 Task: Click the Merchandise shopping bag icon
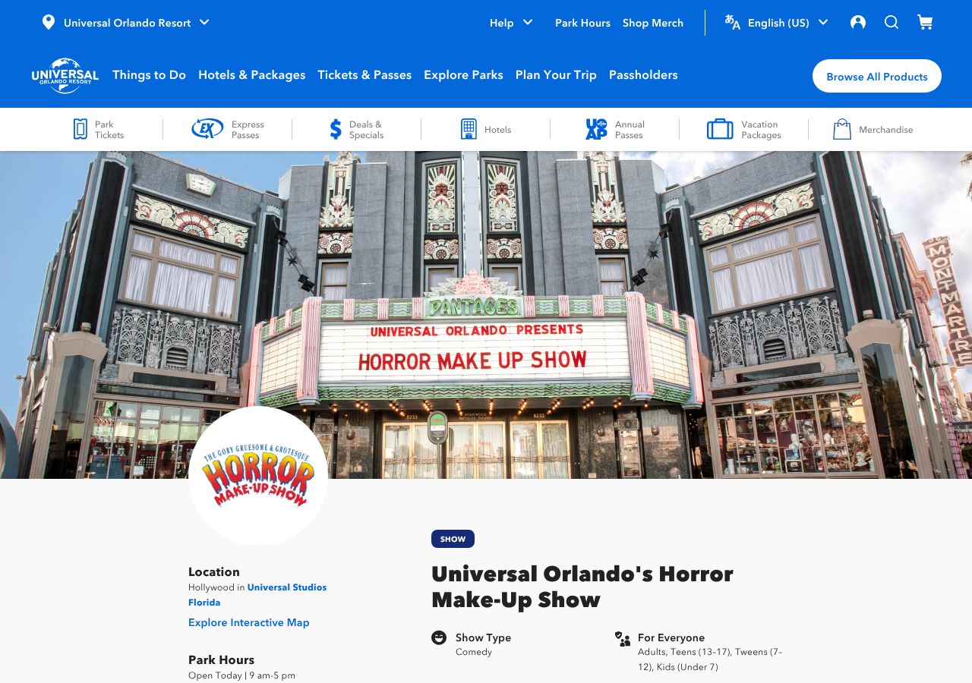(841, 129)
